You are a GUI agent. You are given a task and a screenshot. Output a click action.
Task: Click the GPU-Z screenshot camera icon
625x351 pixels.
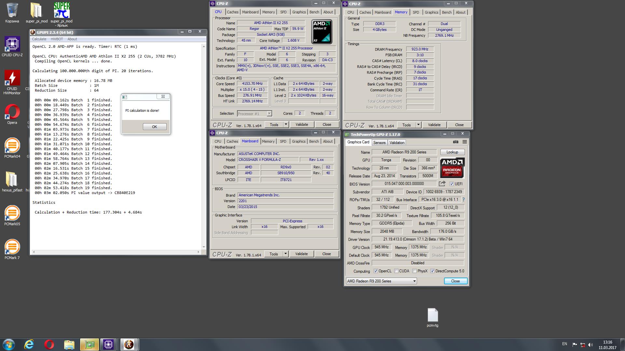pyautogui.click(x=456, y=142)
